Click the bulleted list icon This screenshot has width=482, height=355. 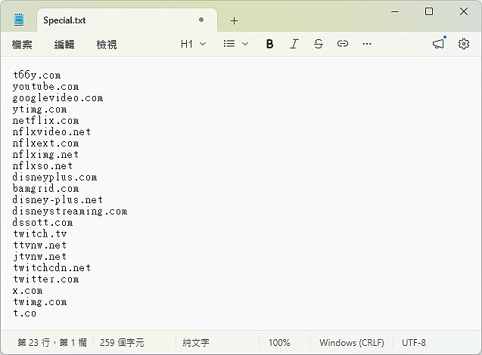tap(229, 44)
